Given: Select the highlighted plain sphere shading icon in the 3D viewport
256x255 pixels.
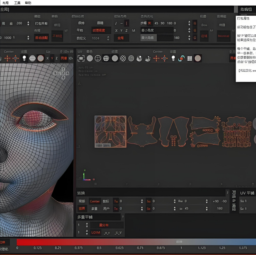Looking at the screenshot, I should tap(41, 58).
